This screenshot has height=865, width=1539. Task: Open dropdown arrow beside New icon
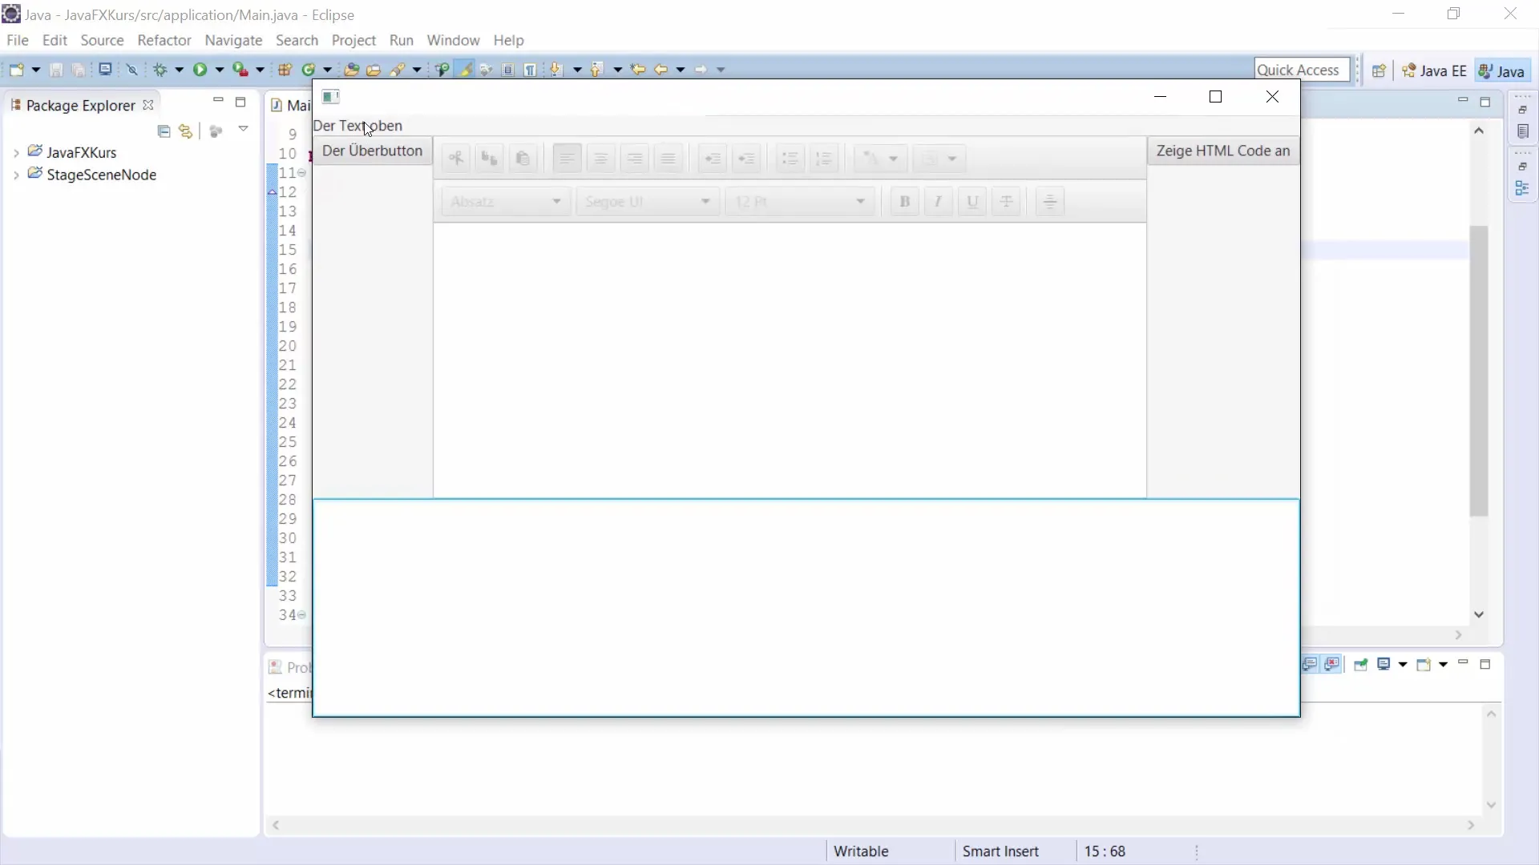click(x=35, y=70)
